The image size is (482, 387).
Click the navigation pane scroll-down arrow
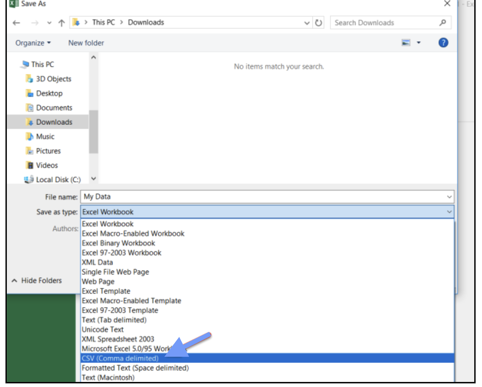[94, 178]
